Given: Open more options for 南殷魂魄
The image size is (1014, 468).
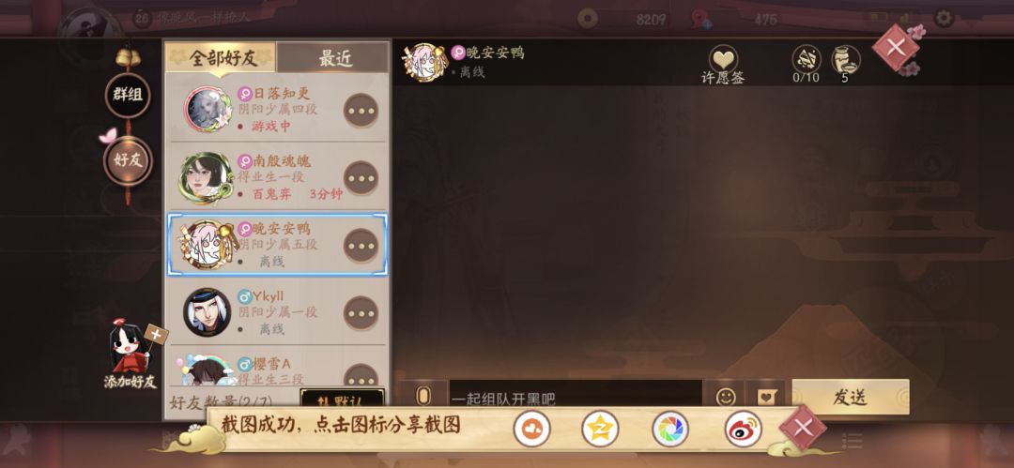Looking at the screenshot, I should click(x=361, y=178).
